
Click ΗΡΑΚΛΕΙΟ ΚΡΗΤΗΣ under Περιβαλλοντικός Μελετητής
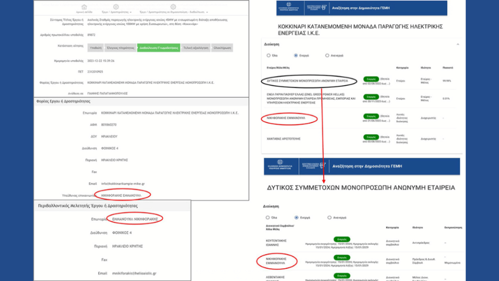(127, 246)
